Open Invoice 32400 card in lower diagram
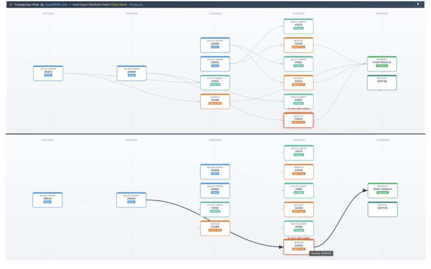Image resolution: width=431 pixels, height=269 pixels. (299, 171)
